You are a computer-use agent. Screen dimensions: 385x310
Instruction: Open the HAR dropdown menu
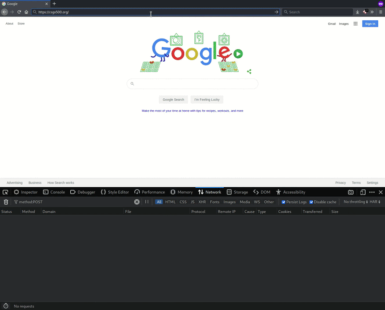coord(375,202)
